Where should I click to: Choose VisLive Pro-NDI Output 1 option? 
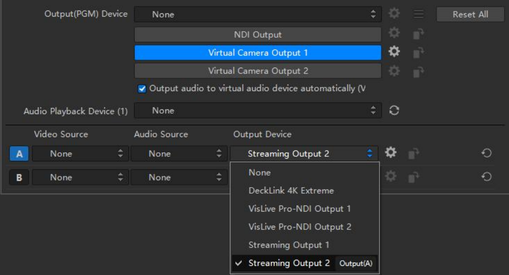point(300,209)
